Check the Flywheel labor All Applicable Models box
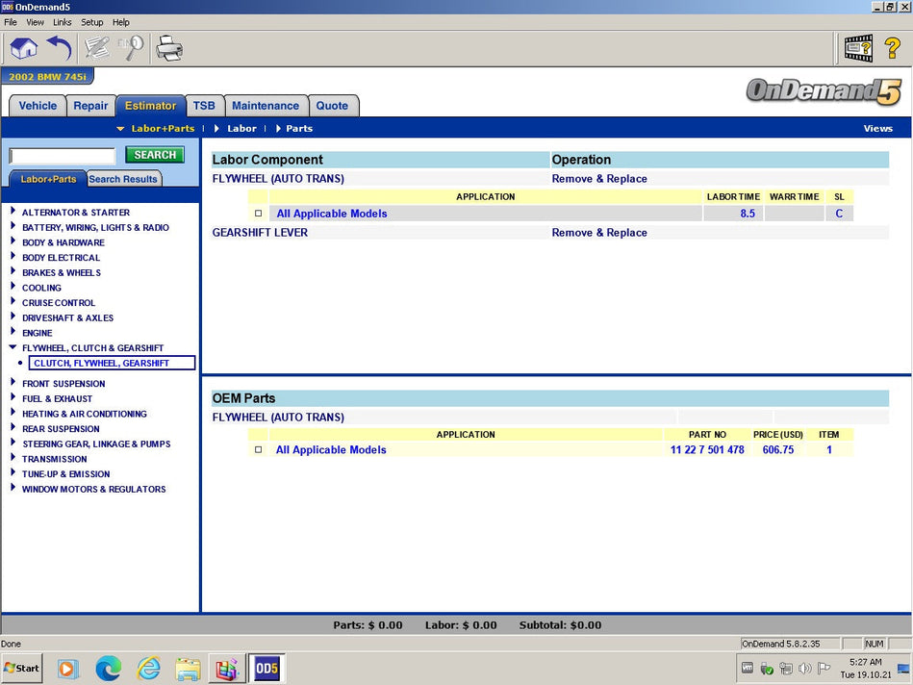The height and width of the screenshot is (685, 913). click(258, 214)
